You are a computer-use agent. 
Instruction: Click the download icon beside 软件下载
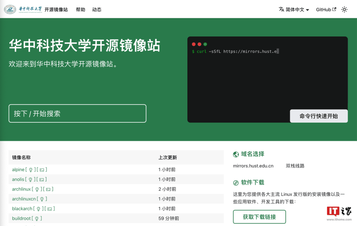point(236,182)
